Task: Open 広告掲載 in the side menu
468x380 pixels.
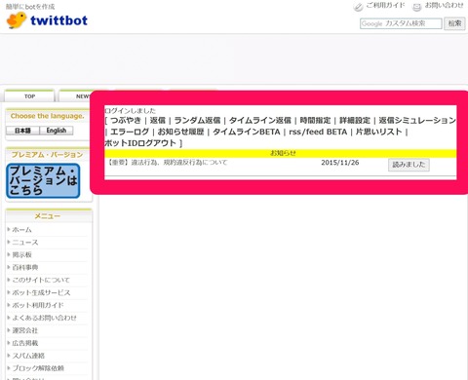Action: click(25, 343)
